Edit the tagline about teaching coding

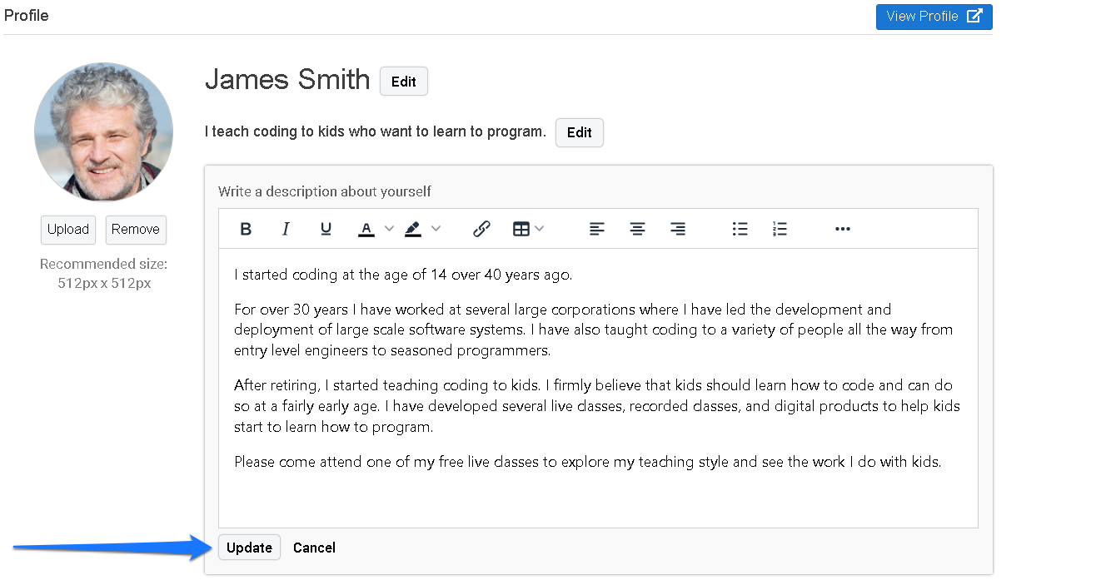coord(580,132)
